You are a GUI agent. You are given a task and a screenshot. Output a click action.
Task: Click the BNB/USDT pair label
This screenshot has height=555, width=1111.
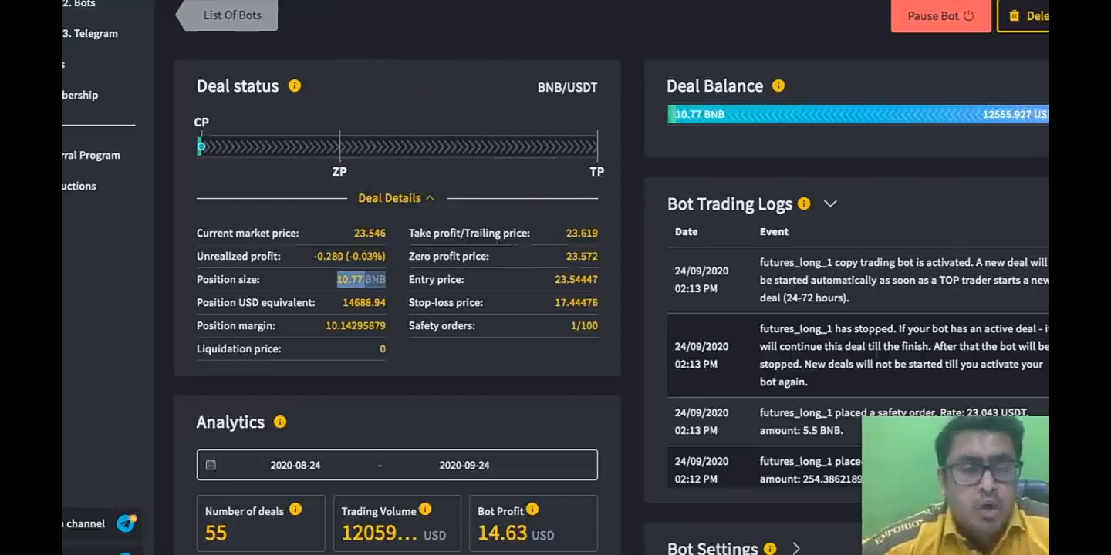567,87
